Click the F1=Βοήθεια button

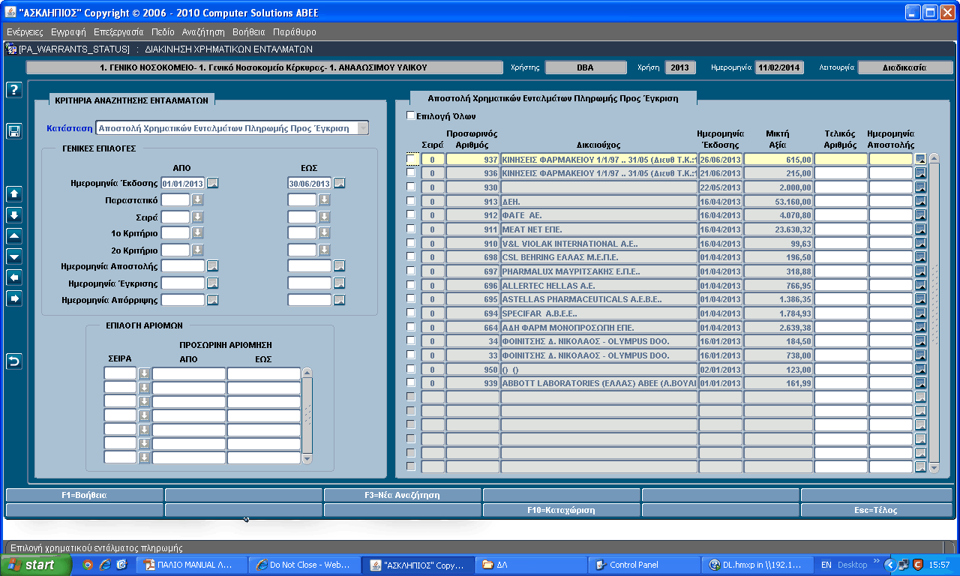[x=84, y=495]
